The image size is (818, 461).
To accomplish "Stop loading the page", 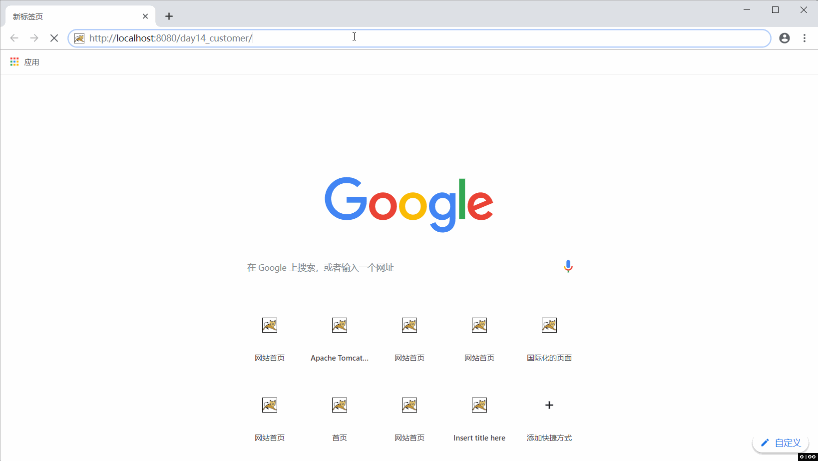I will click(54, 38).
